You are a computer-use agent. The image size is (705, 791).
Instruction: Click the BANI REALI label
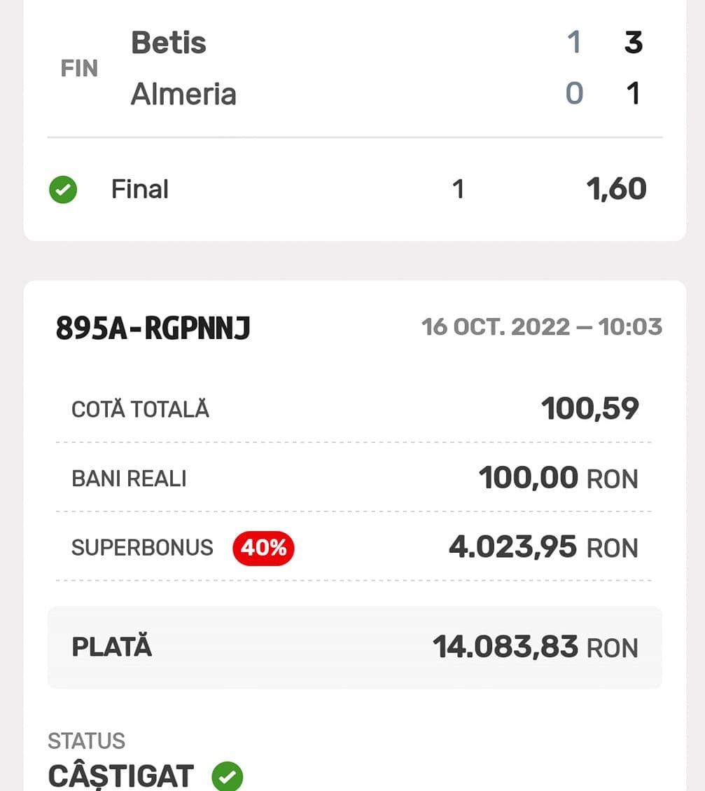pos(129,479)
